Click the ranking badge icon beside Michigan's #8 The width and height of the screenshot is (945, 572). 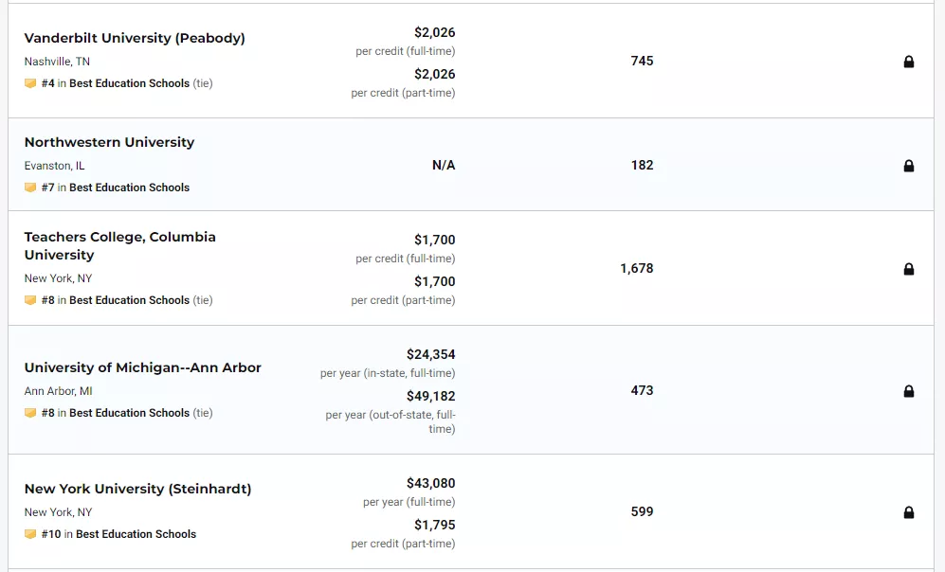coord(30,413)
